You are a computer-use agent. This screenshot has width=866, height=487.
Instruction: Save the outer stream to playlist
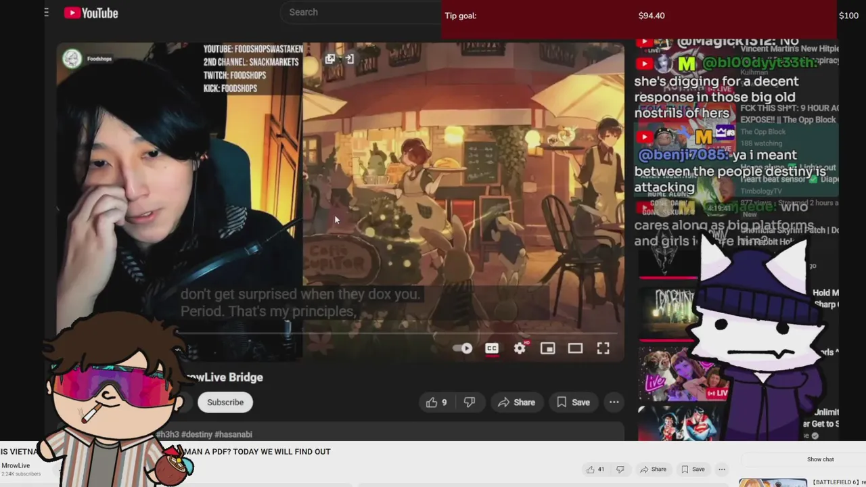(693, 469)
